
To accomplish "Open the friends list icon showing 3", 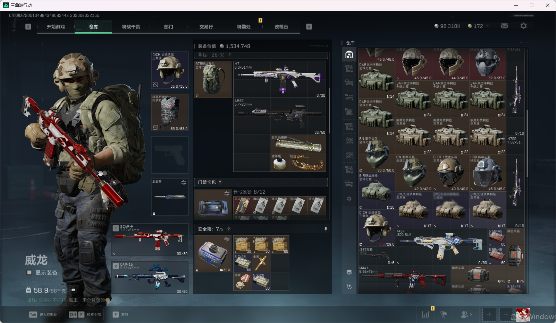I will [x=466, y=315].
